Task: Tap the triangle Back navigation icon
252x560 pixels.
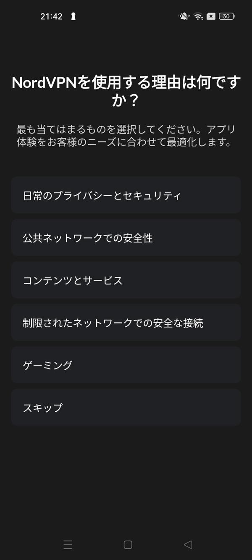Action: [188, 545]
